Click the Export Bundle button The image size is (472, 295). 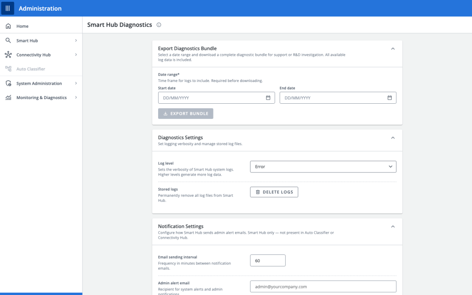pyautogui.click(x=185, y=113)
